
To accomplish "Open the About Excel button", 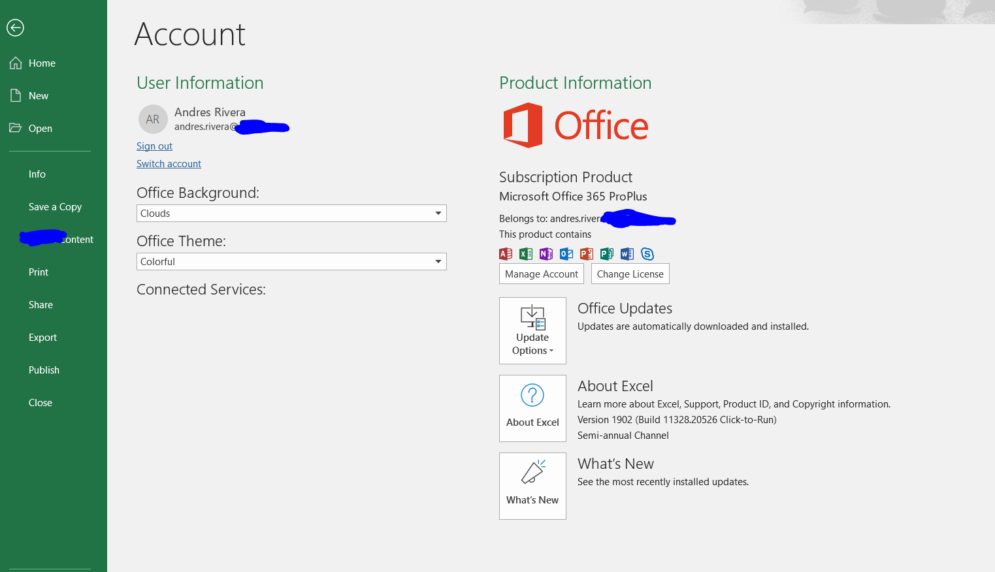I will (x=532, y=409).
